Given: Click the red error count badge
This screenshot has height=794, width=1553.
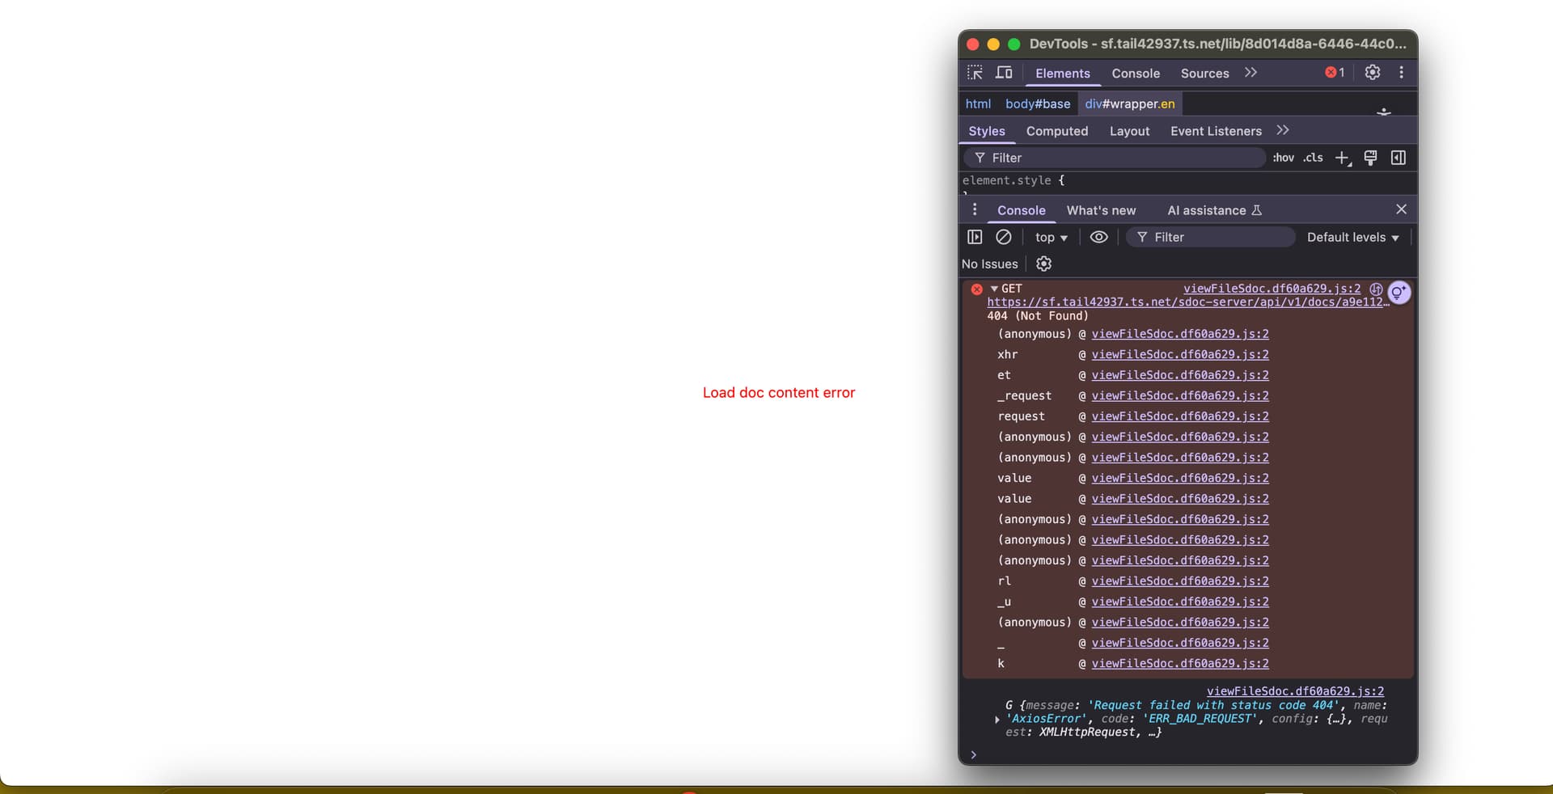Looking at the screenshot, I should (1335, 73).
